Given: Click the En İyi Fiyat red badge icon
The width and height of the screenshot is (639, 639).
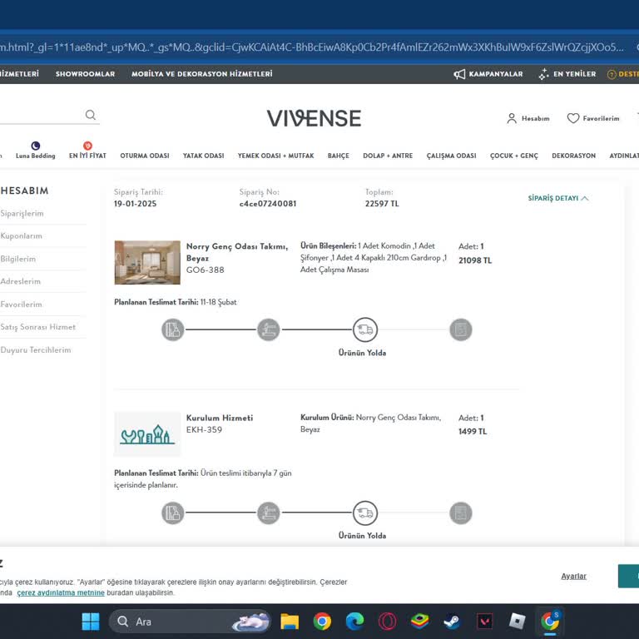Looking at the screenshot, I should coord(87,146).
